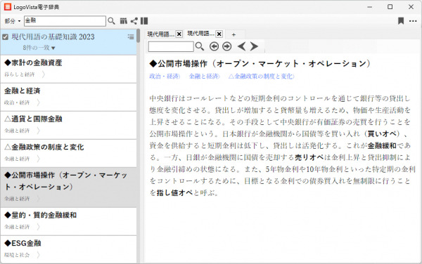Viewport: 422px width, 264px height.
Task: Click the share icon in toolbar
Action: (x=134, y=21)
